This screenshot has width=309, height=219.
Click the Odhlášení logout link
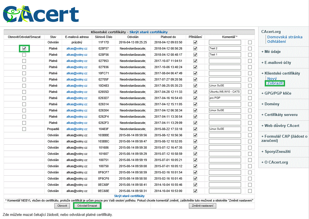pyautogui.click(x=276, y=41)
